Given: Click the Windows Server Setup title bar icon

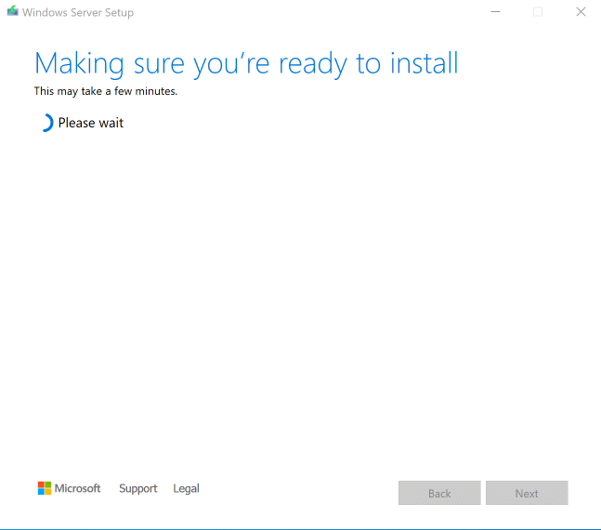Looking at the screenshot, I should click(x=12, y=11).
